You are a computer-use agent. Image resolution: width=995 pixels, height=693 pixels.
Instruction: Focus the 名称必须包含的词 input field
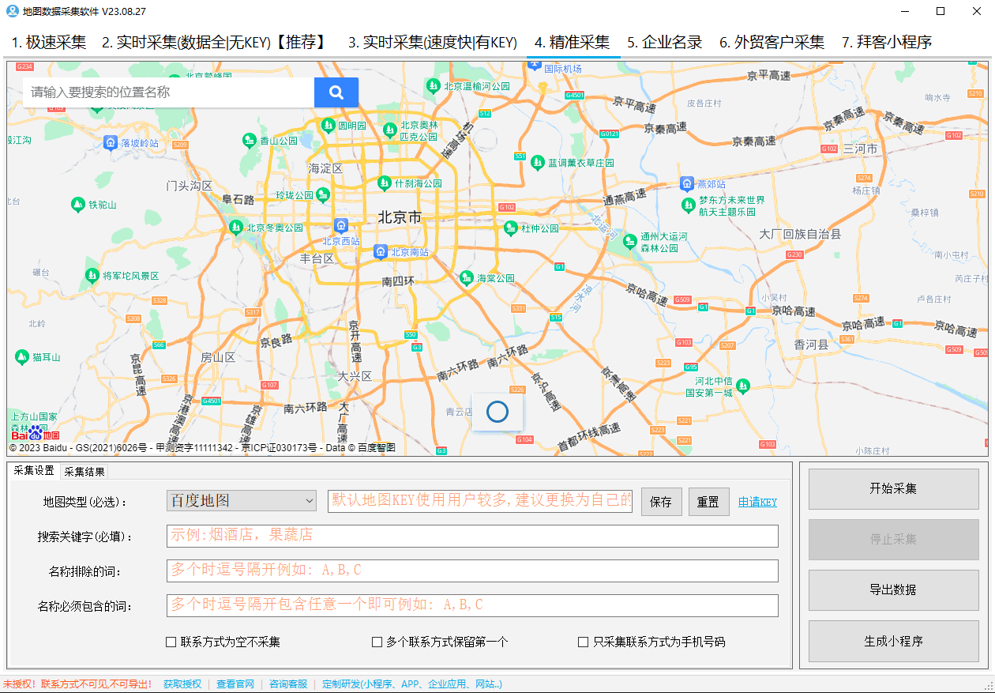point(472,605)
